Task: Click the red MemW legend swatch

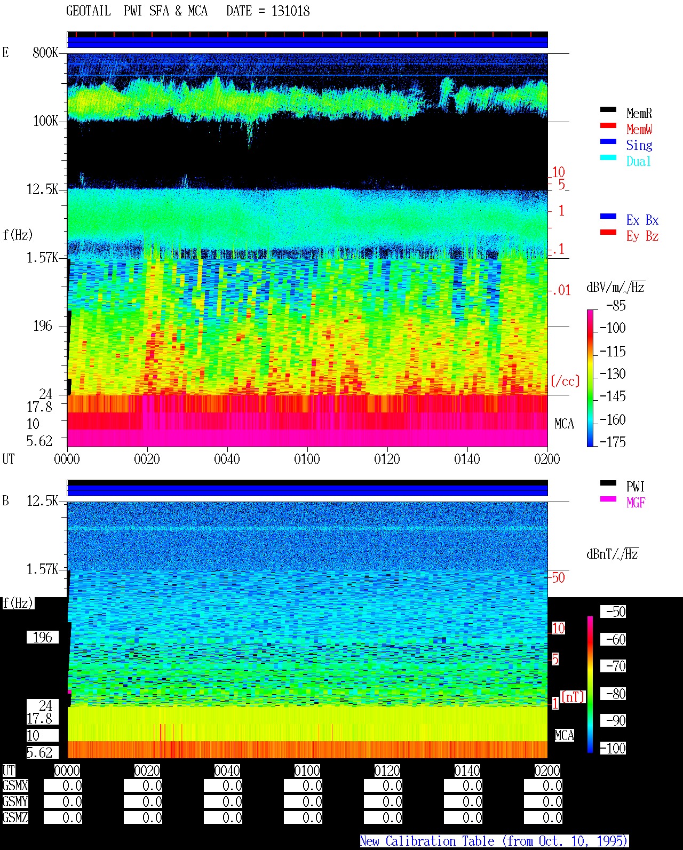Action: (x=608, y=126)
